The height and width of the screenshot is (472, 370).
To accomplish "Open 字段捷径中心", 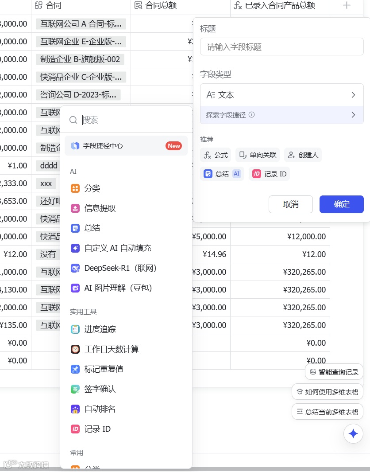I will tap(126, 146).
